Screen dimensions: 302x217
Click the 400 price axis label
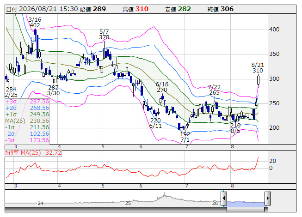click(x=274, y=30)
